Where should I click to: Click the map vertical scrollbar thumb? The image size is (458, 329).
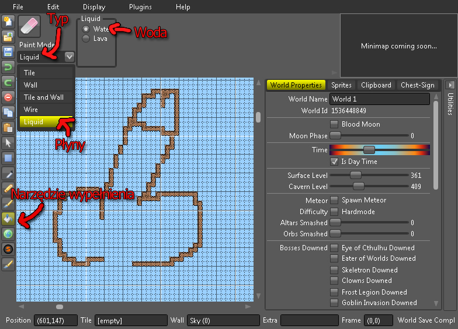point(258,117)
